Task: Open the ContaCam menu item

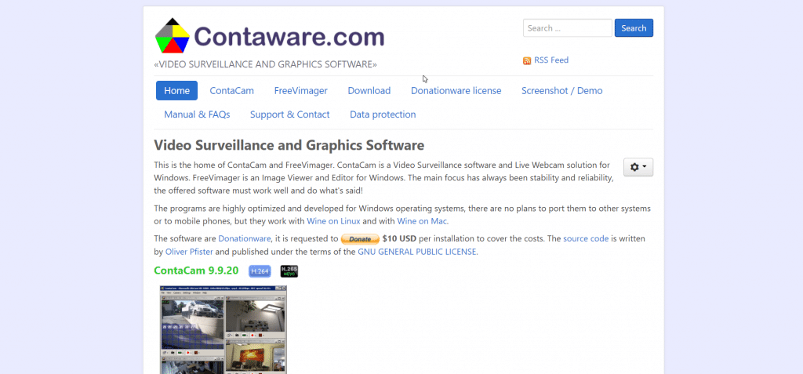Action: pyautogui.click(x=231, y=91)
